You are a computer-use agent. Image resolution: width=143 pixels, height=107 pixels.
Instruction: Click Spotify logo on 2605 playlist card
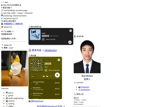tap(59, 60)
